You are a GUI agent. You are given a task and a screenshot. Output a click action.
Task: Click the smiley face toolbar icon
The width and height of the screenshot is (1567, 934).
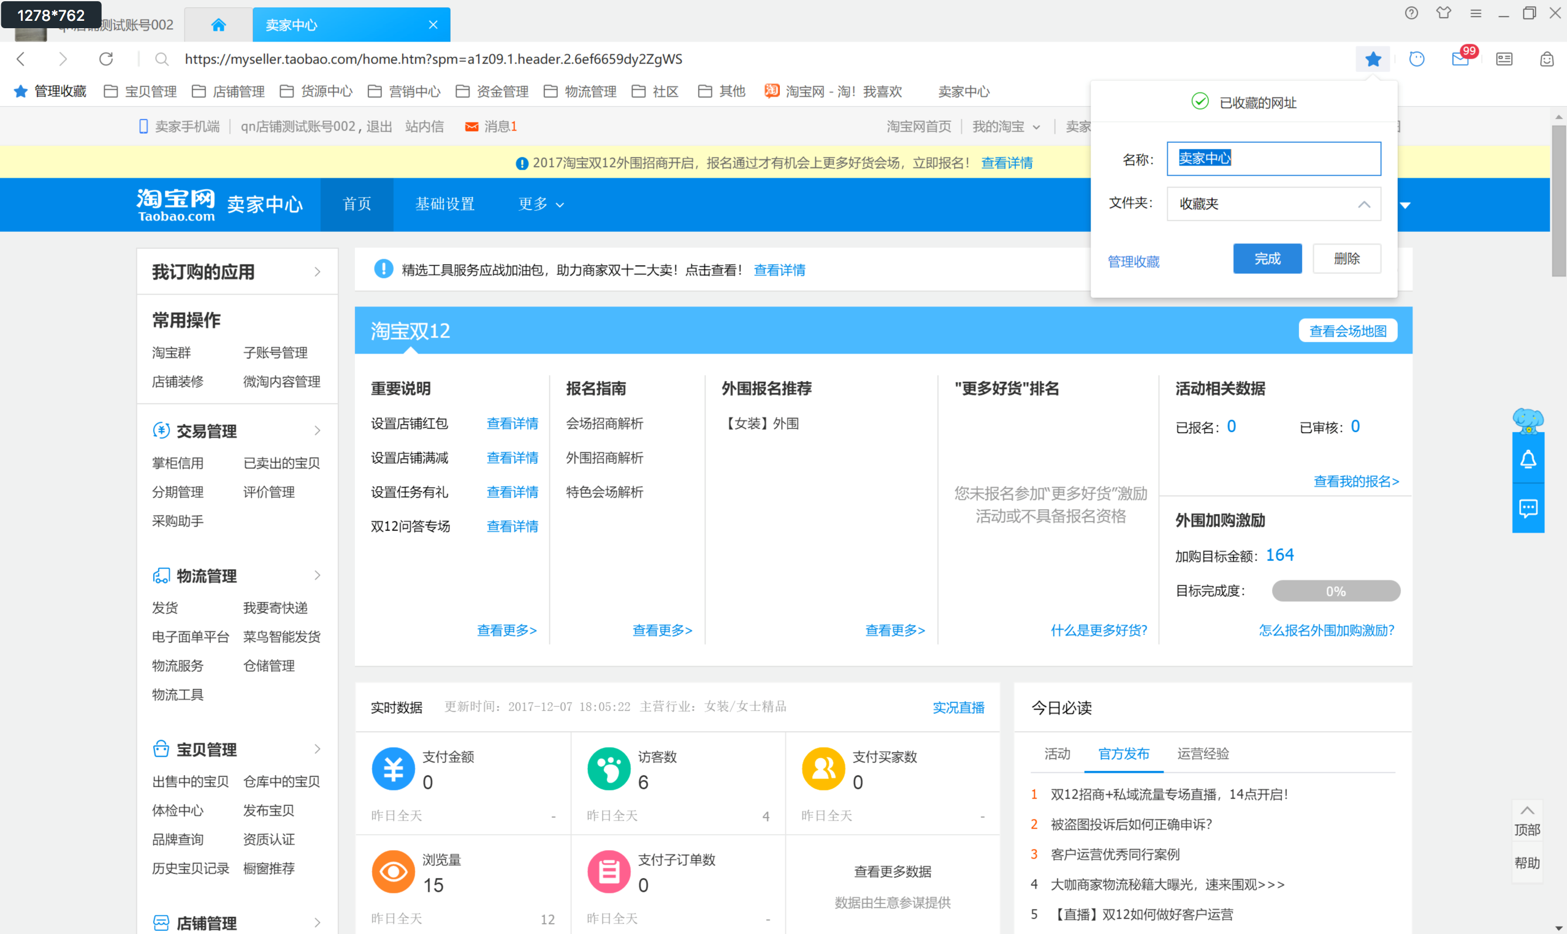1417,59
